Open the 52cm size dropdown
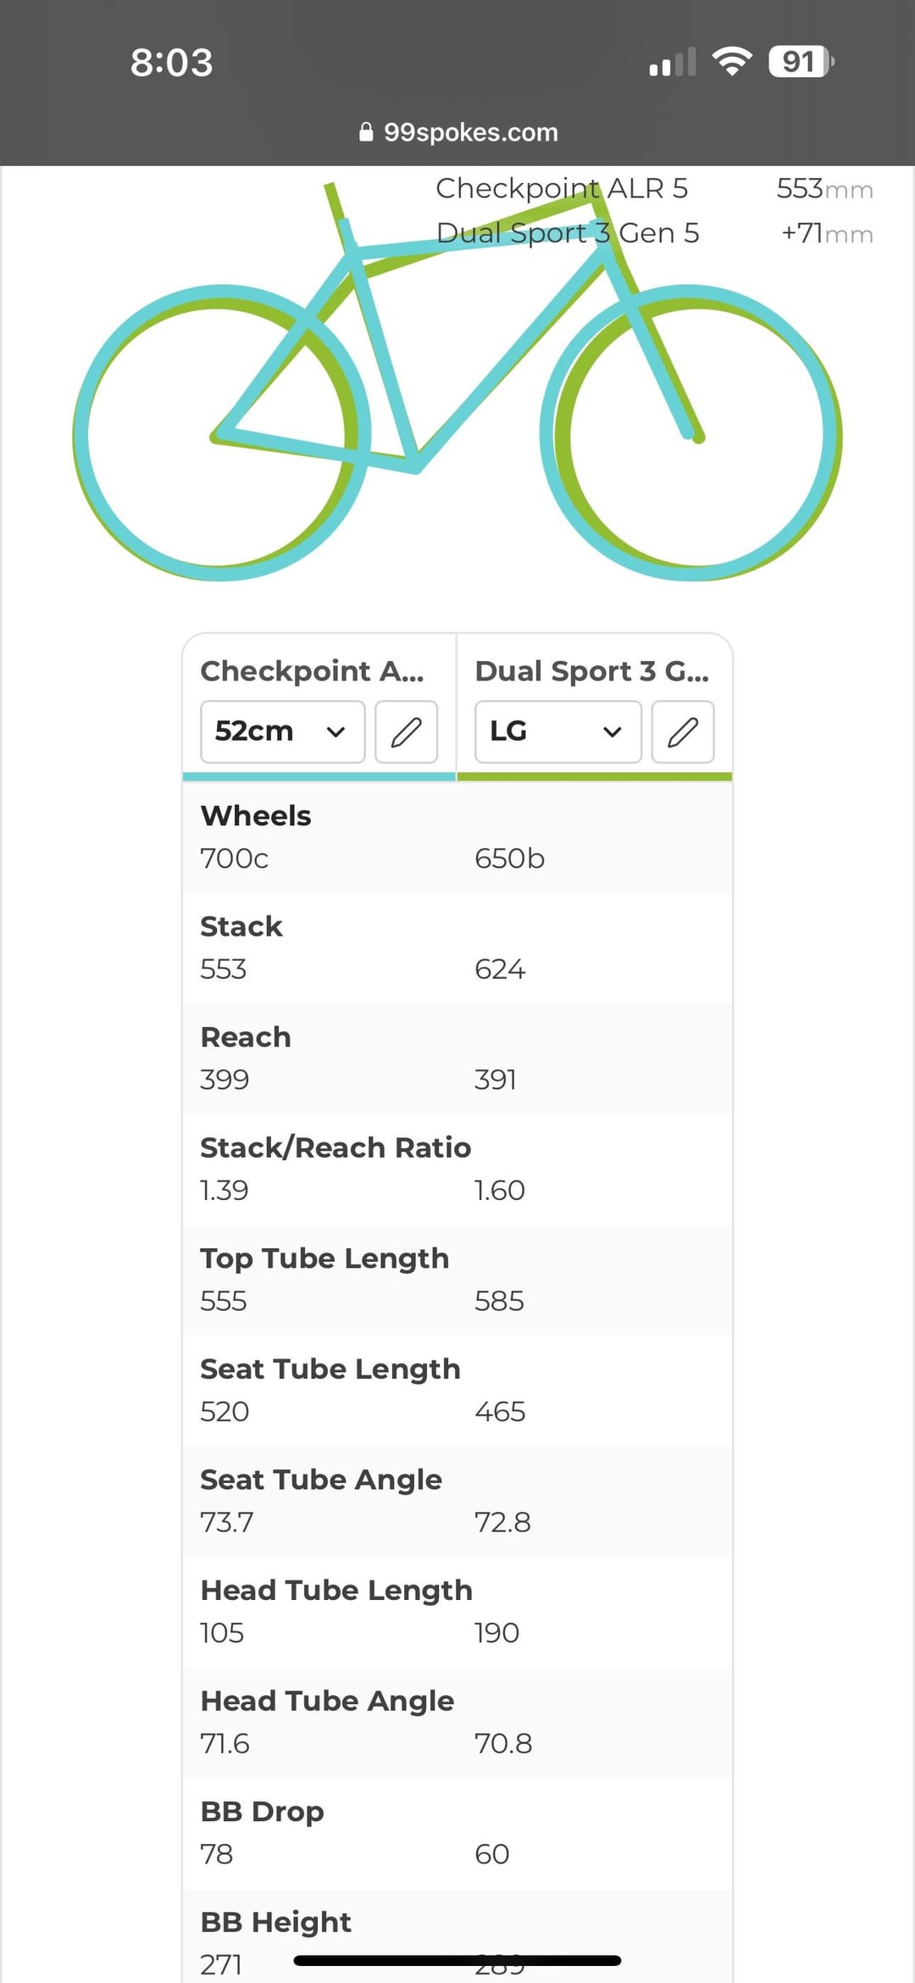This screenshot has width=915, height=1983. (282, 731)
